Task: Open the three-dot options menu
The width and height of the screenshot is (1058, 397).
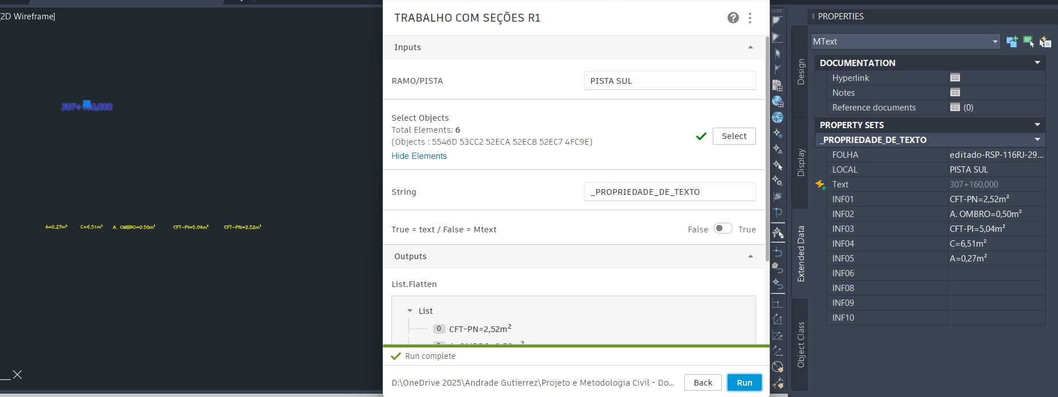Action: [750, 18]
